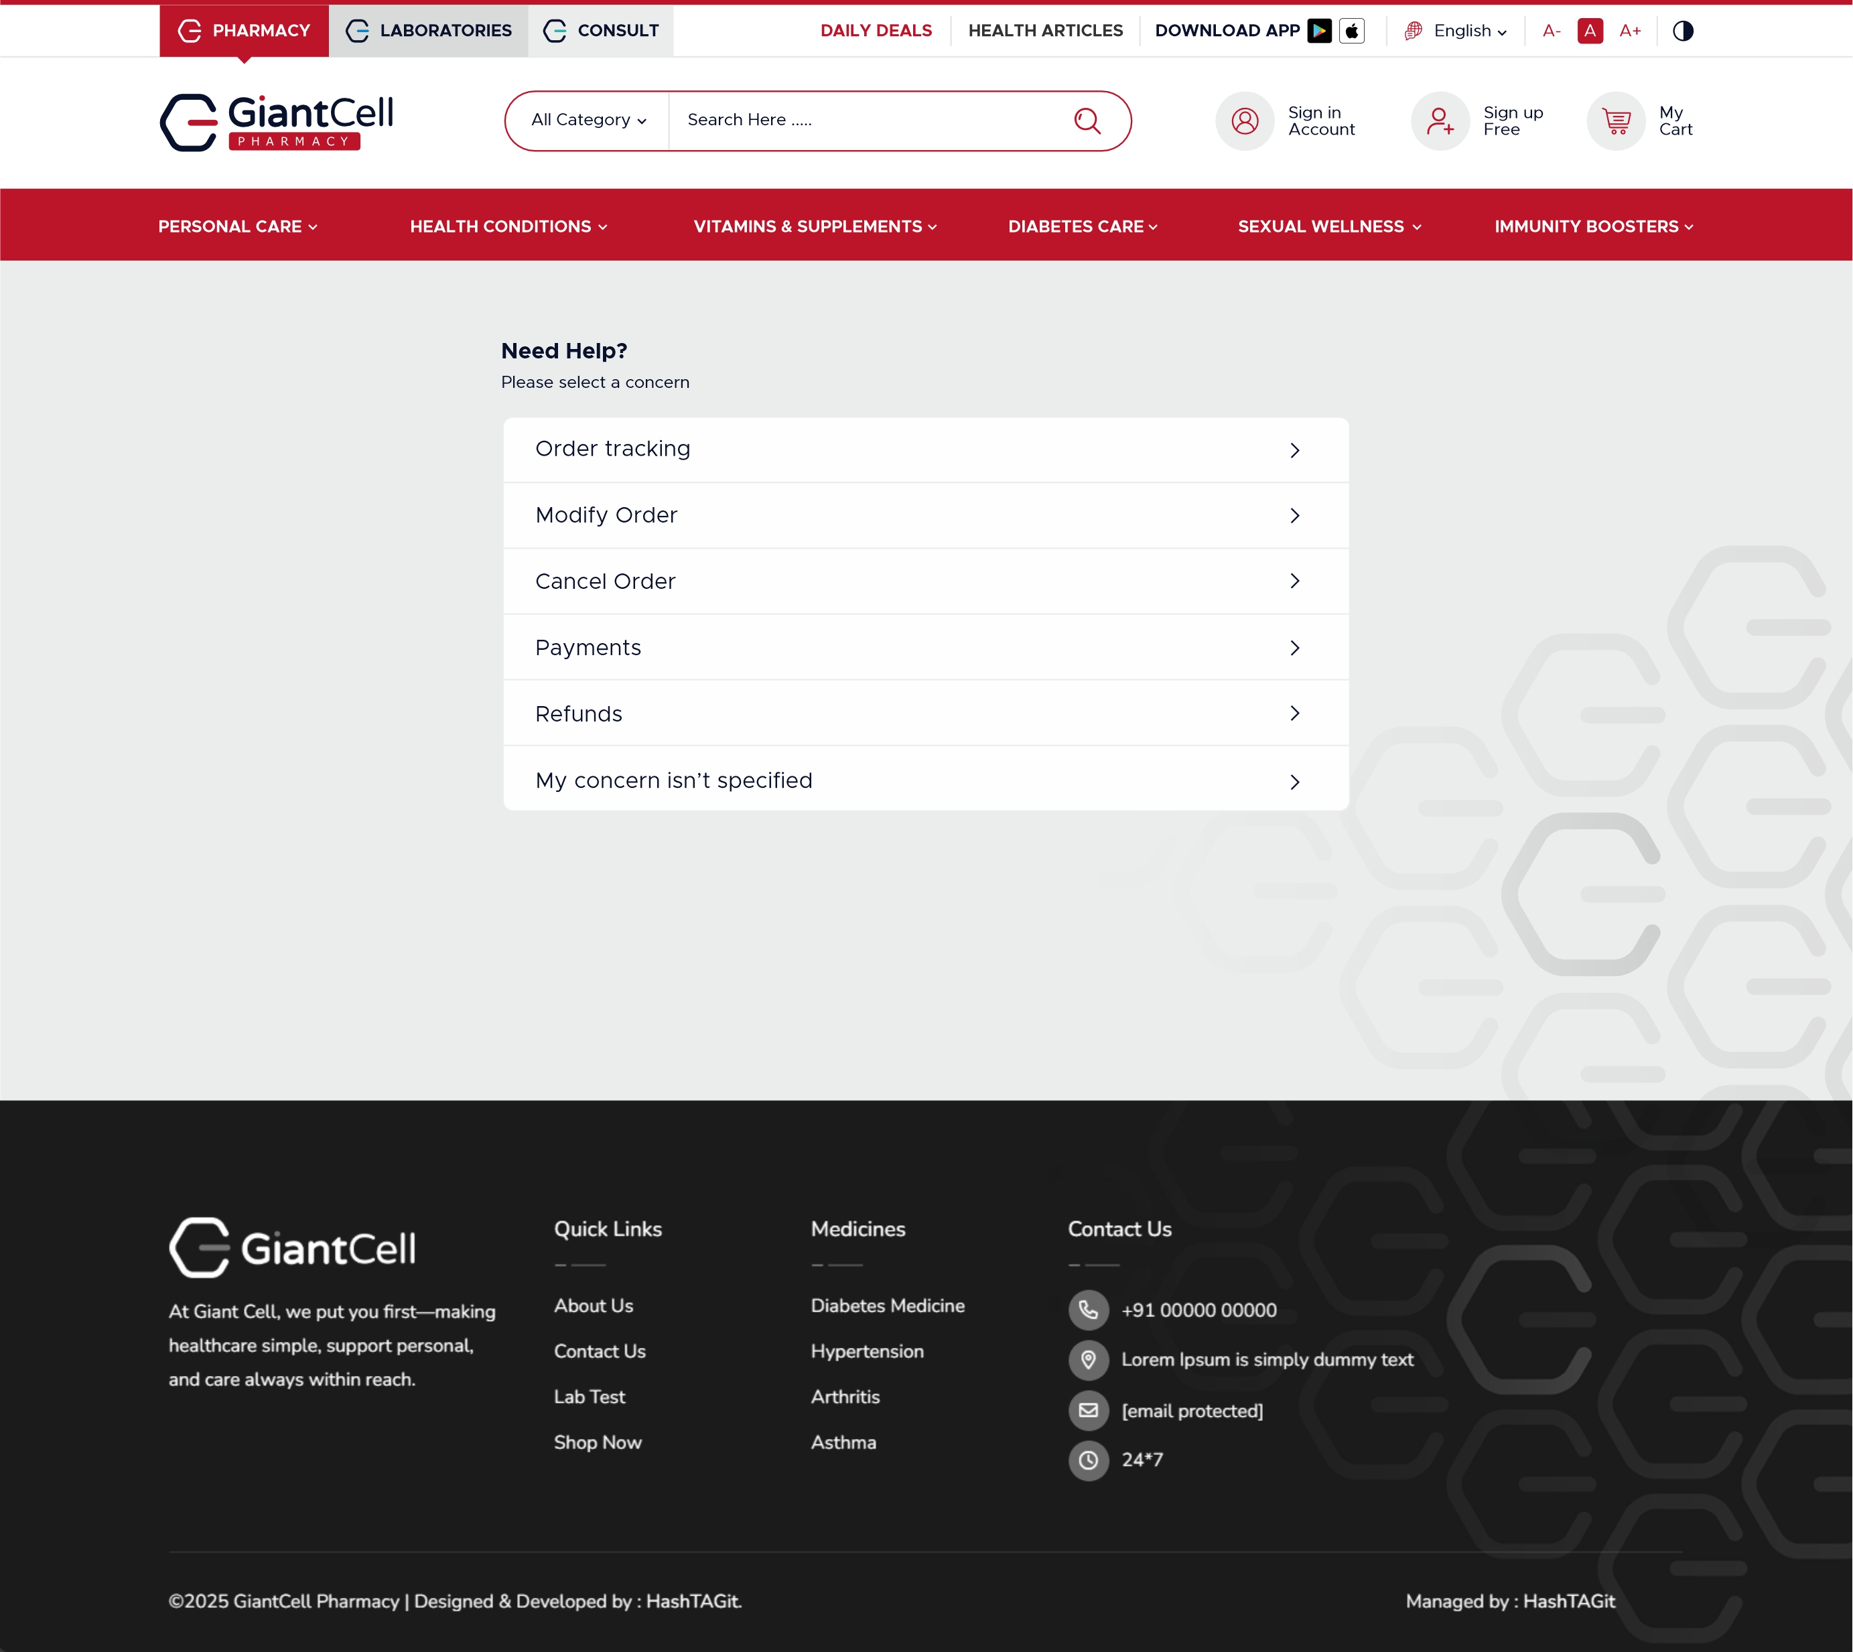Click the search magnifier icon
Image resolution: width=1853 pixels, height=1652 pixels.
[1087, 121]
